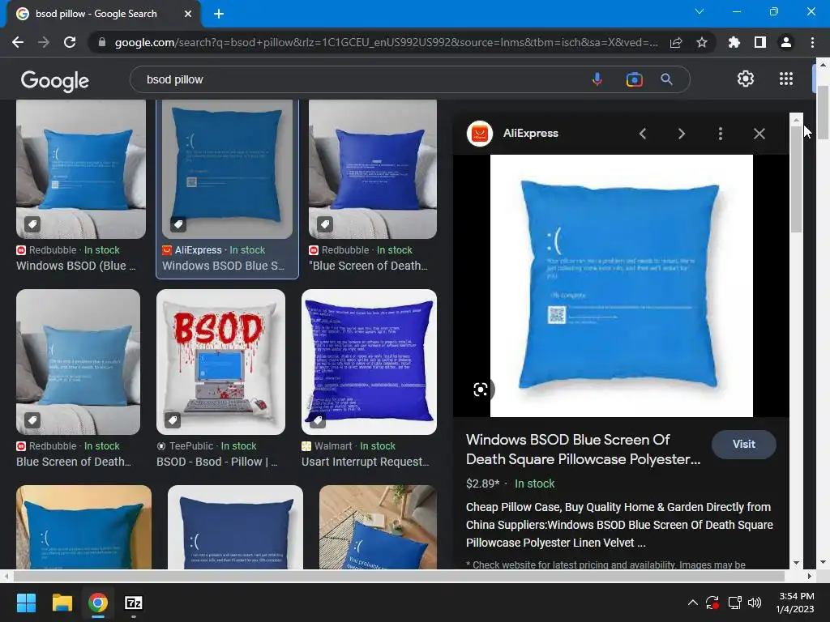Search by image with the Lens camera icon

coord(634,79)
